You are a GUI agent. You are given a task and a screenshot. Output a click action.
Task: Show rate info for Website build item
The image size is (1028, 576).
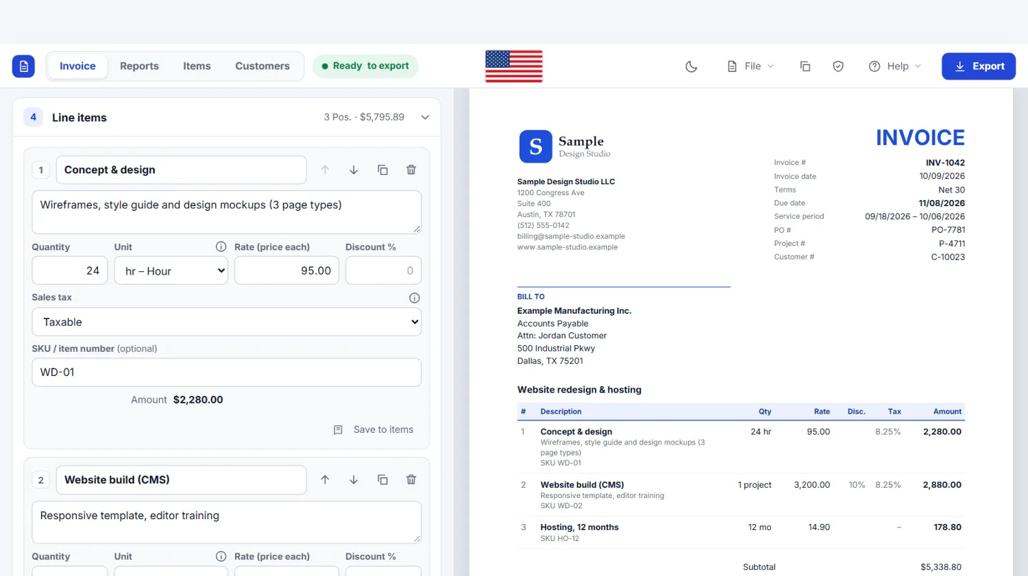(x=221, y=557)
